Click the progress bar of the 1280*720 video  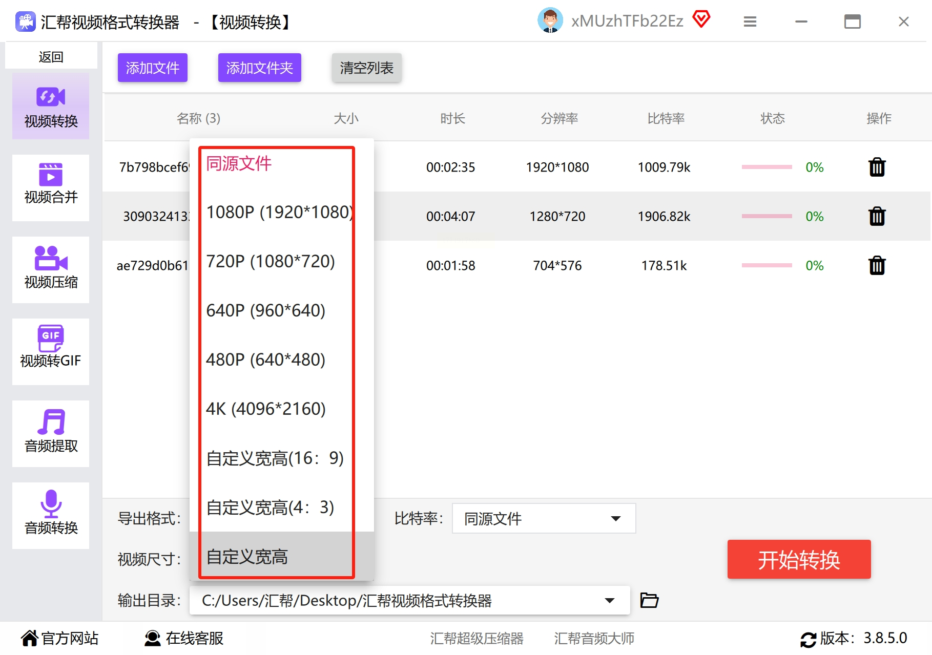(x=767, y=216)
